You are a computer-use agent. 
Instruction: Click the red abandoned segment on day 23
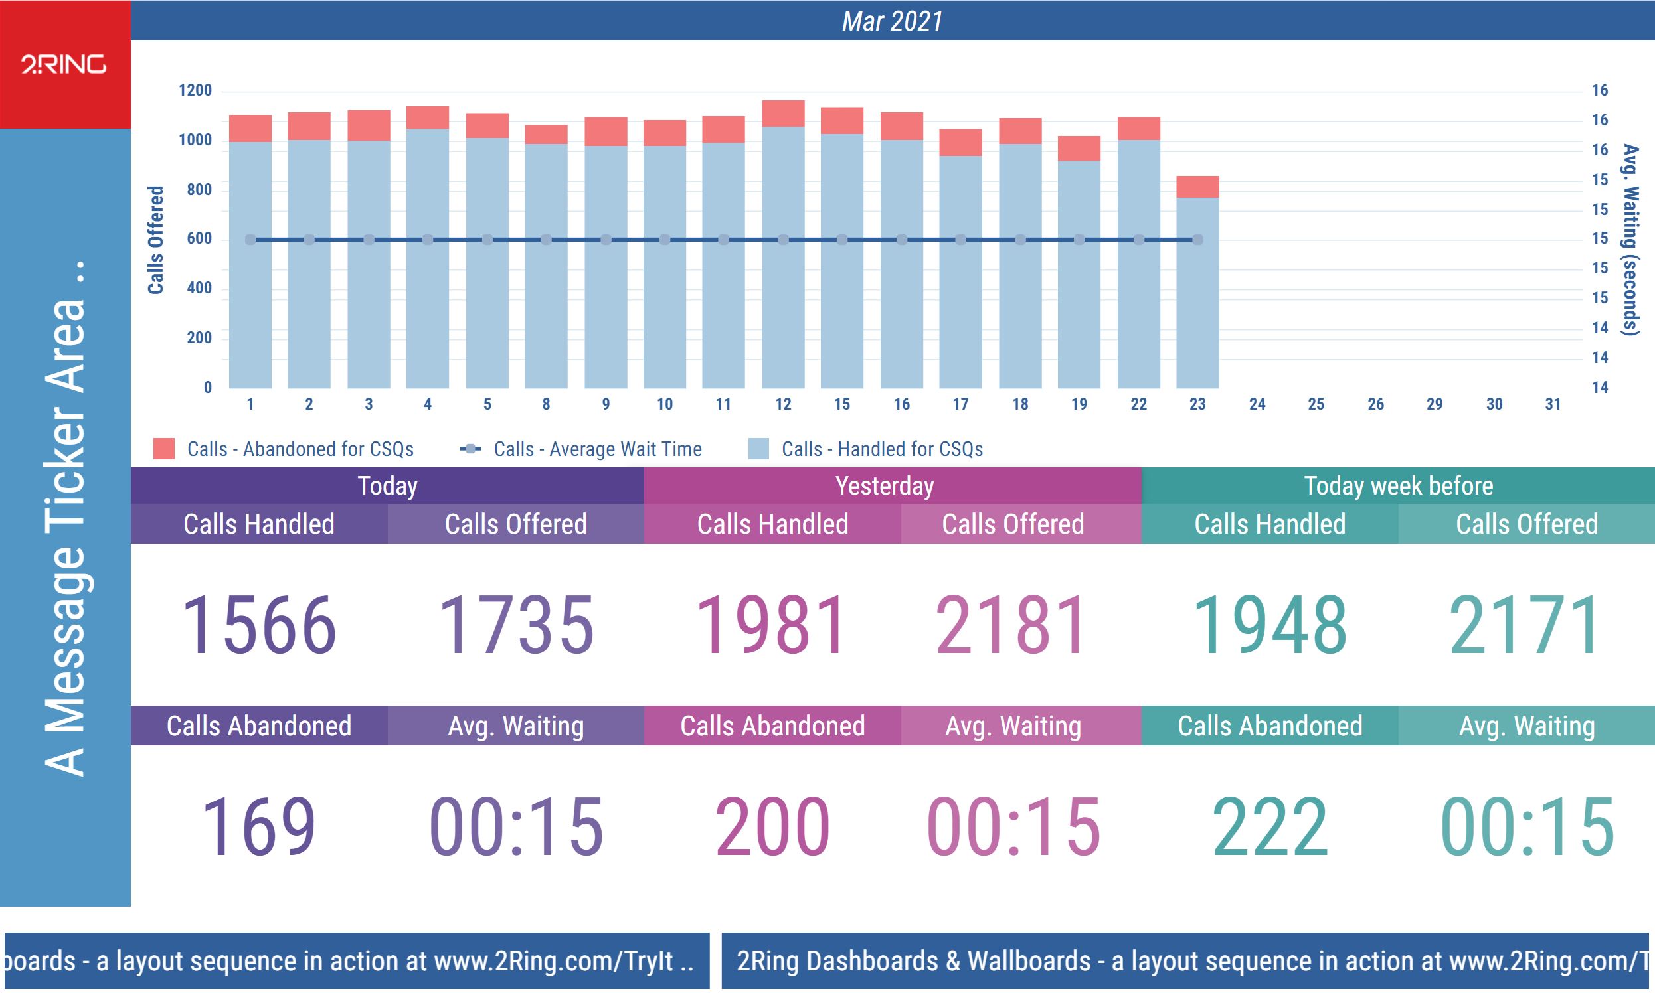pos(1197,187)
